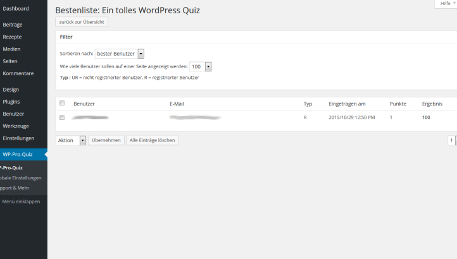Click the Bestenliste page title
The height and width of the screenshot is (259, 457).
128,11
